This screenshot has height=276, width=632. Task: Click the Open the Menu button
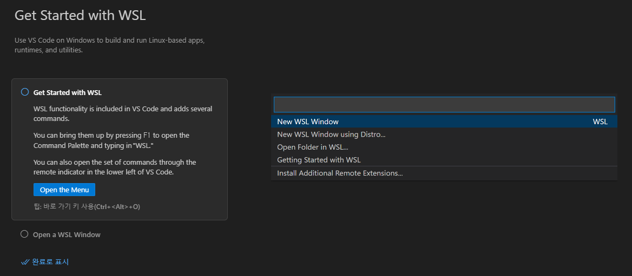(x=64, y=190)
